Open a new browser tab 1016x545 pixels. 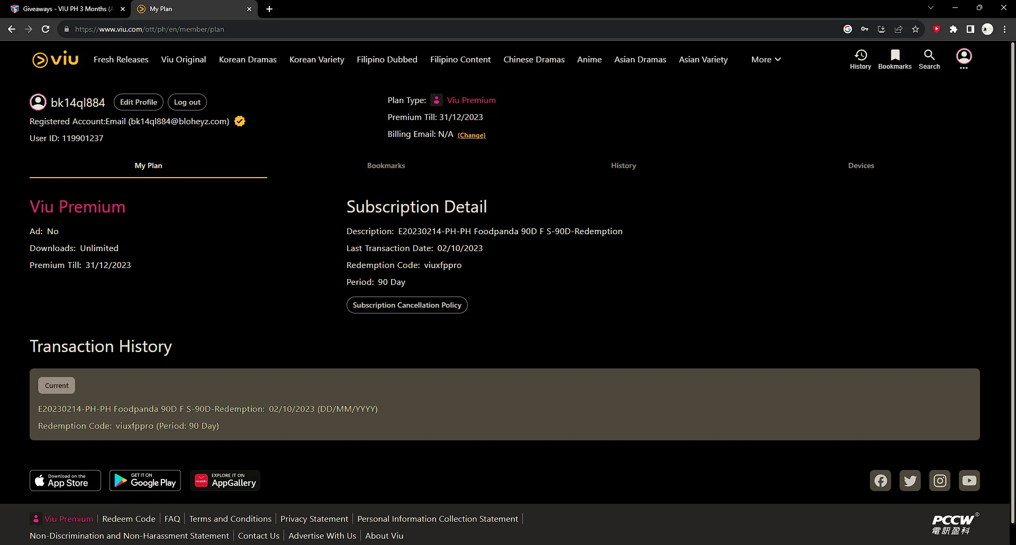click(x=269, y=8)
